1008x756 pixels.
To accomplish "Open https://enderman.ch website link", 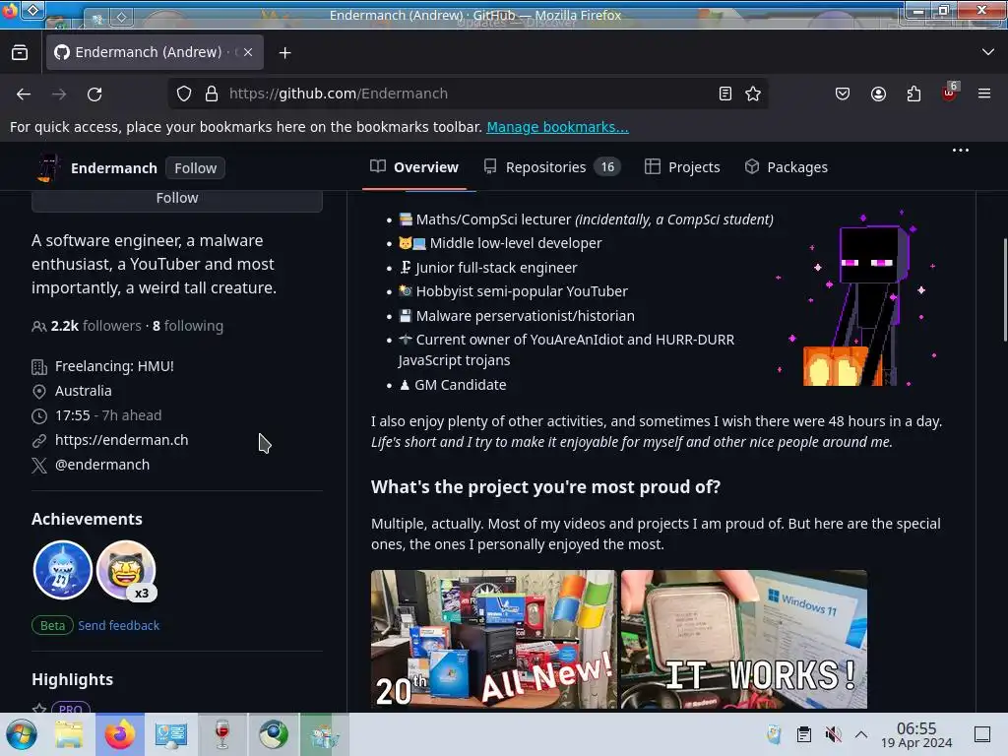I will (x=121, y=440).
